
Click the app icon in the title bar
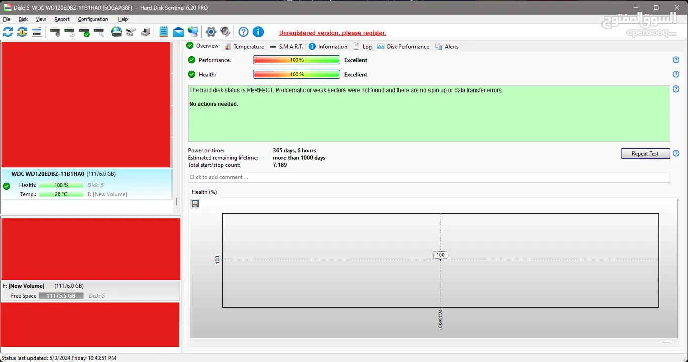pyautogui.click(x=8, y=8)
